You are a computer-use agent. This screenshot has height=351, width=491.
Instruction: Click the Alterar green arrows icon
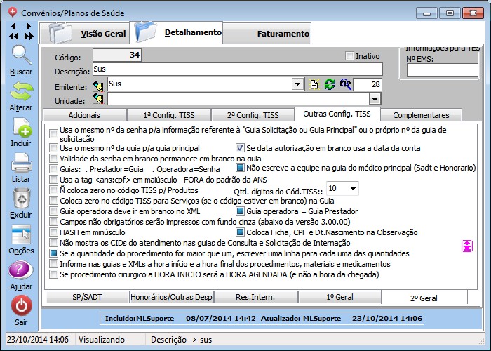coord(20,91)
